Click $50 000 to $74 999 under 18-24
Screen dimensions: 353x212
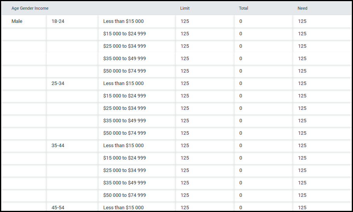124,71
